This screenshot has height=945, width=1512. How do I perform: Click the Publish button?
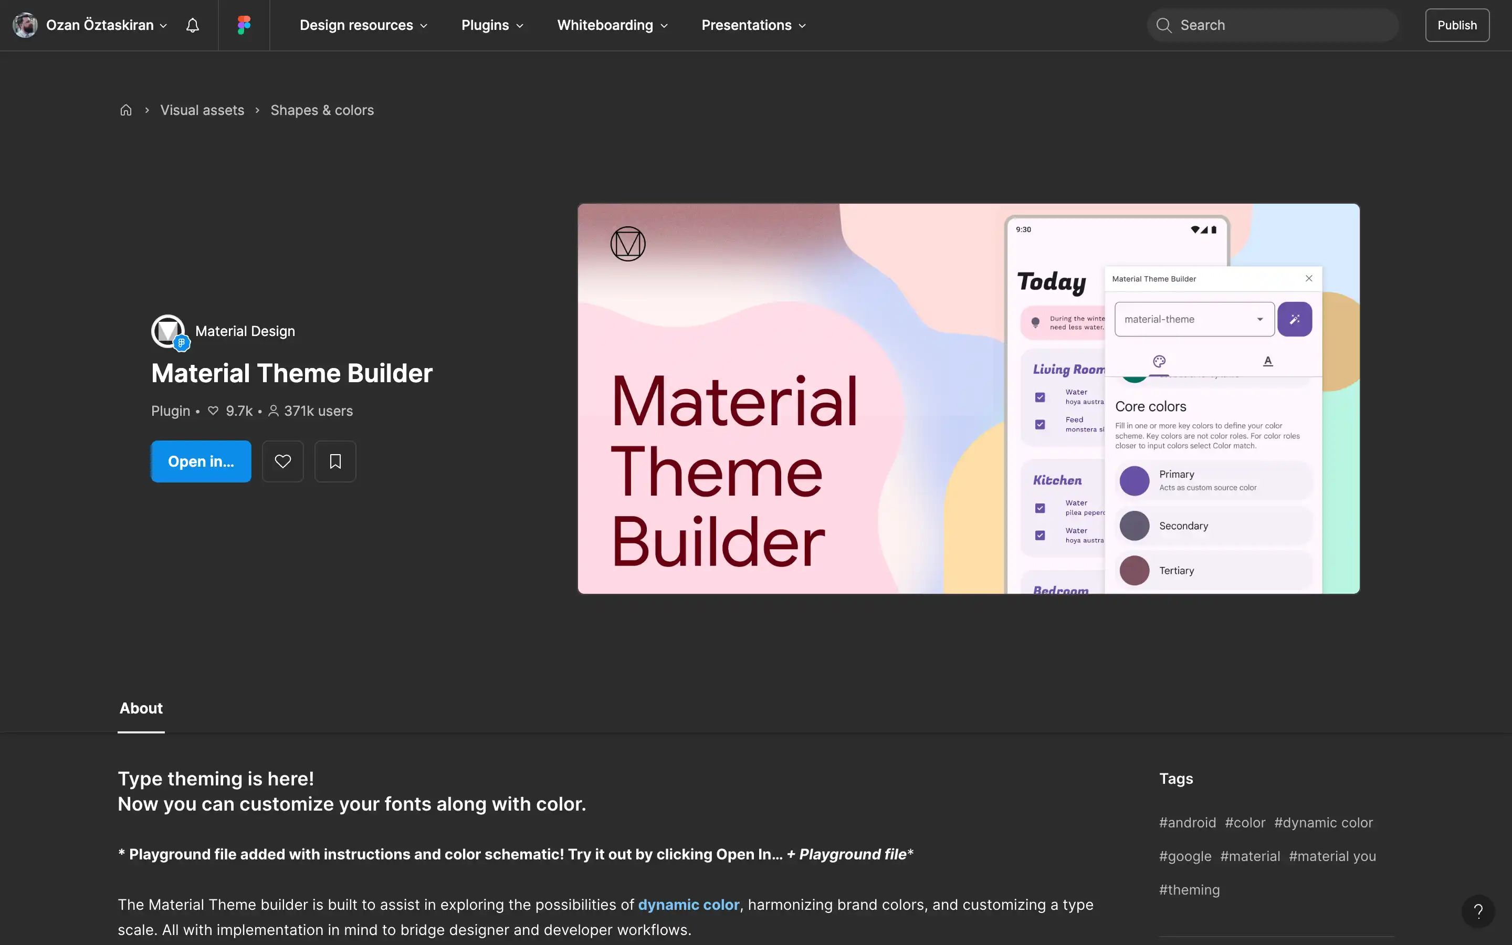(1457, 25)
